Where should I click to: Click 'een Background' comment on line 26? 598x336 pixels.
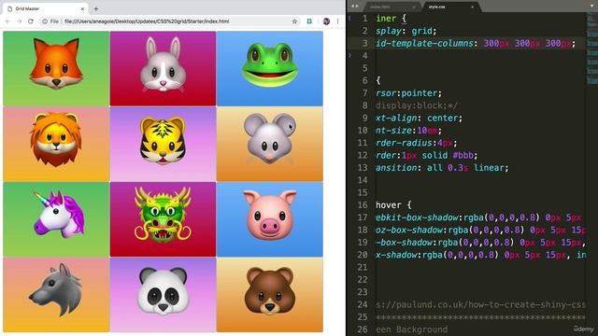pos(411,329)
